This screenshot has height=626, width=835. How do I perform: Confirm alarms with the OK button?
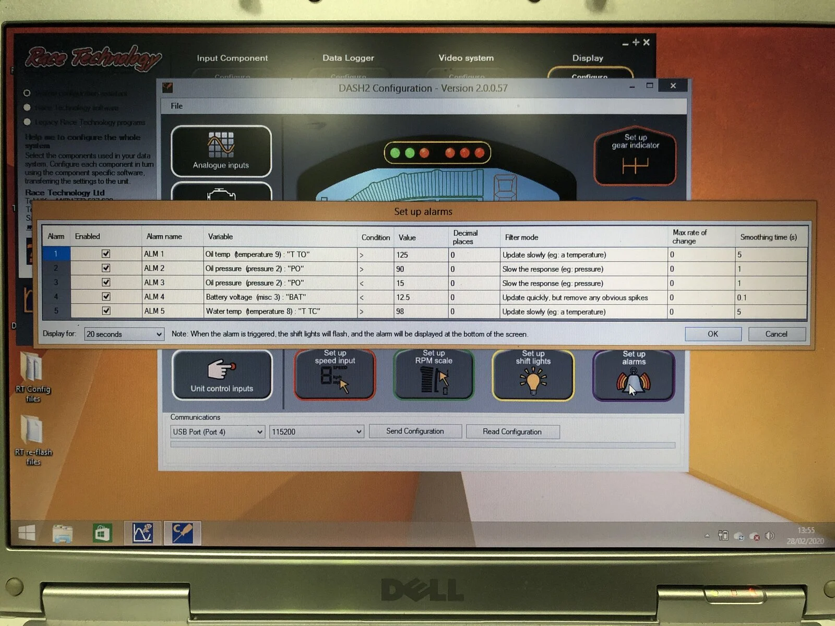point(713,334)
